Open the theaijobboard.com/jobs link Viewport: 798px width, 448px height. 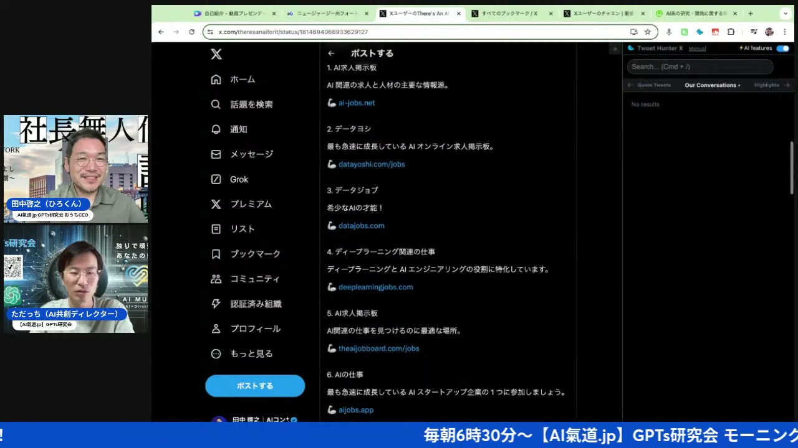coord(379,348)
